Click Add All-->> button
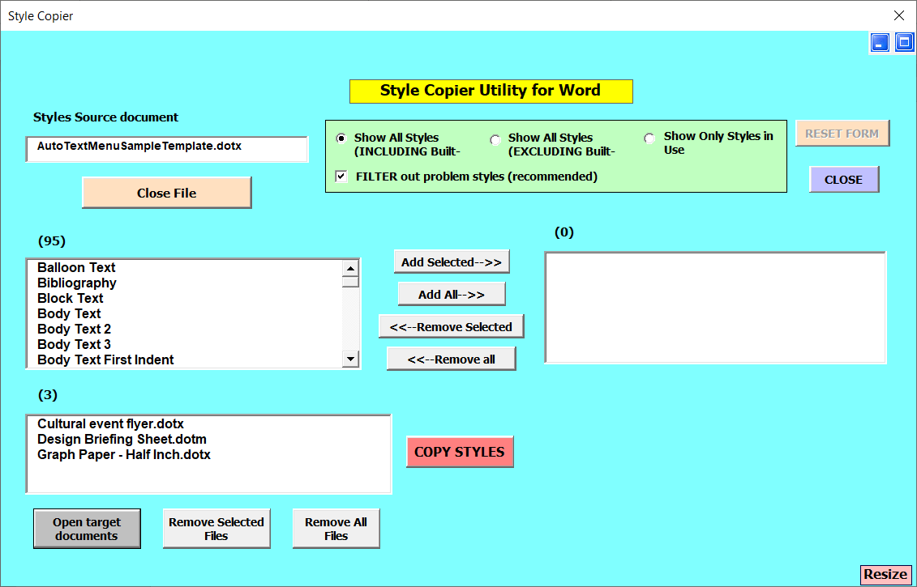This screenshot has height=587, width=917. (x=452, y=295)
